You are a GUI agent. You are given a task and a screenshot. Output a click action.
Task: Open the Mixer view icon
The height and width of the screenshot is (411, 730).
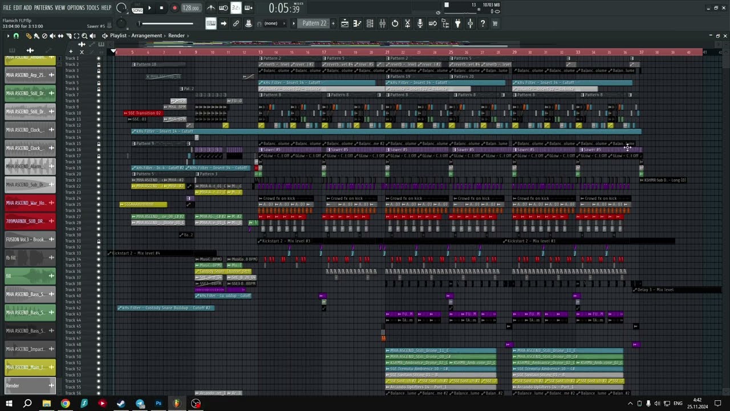pyautogui.click(x=382, y=23)
